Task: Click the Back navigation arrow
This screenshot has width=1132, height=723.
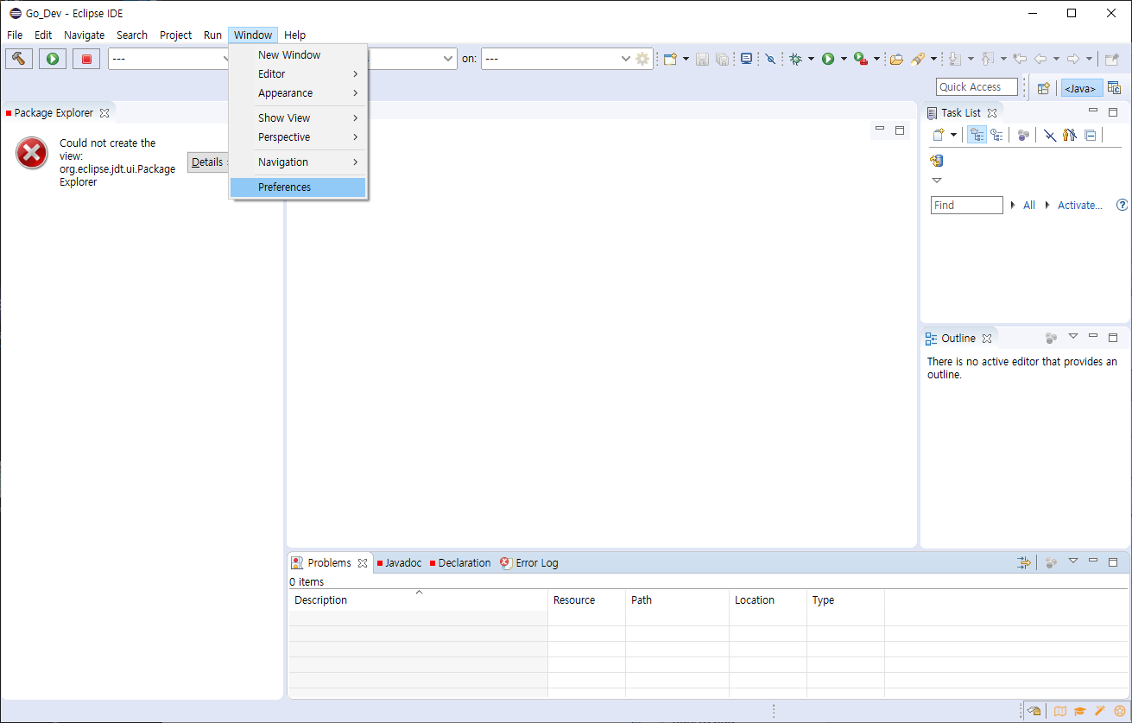Action: click(1040, 59)
